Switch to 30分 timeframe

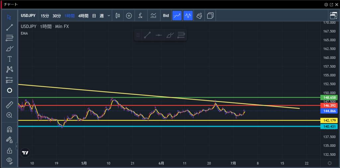point(57,16)
